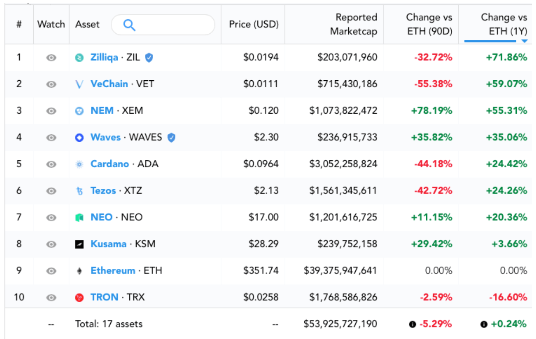Image resolution: width=536 pixels, height=339 pixels.
Task: Sort by the Watch column header
Action: pyautogui.click(x=51, y=24)
